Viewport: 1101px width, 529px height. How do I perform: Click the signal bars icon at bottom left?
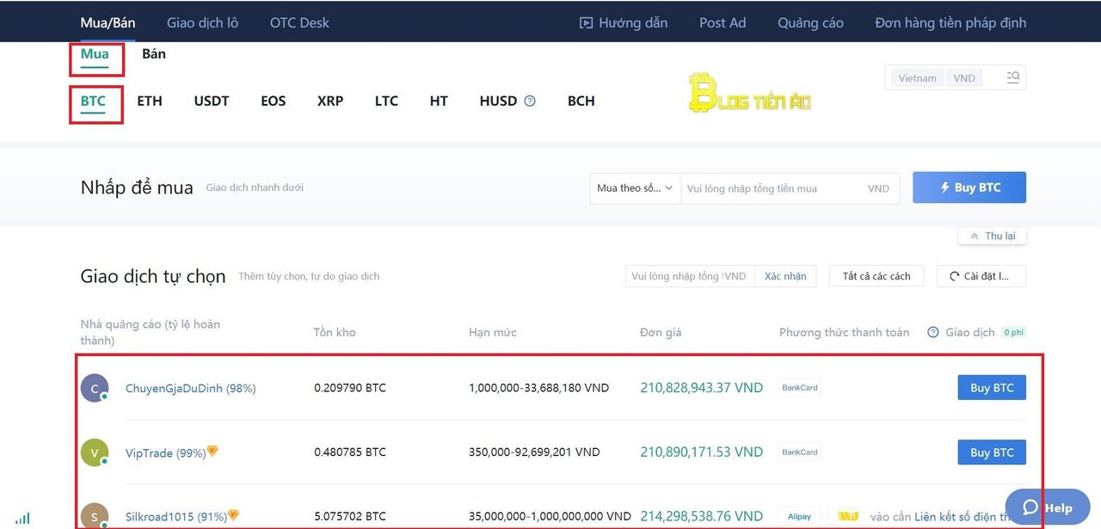coord(22,518)
